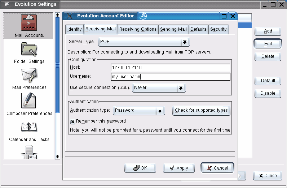Maximize the Evolution Account Editor dialog
287x188 pixels.
pyautogui.click(x=224, y=16)
